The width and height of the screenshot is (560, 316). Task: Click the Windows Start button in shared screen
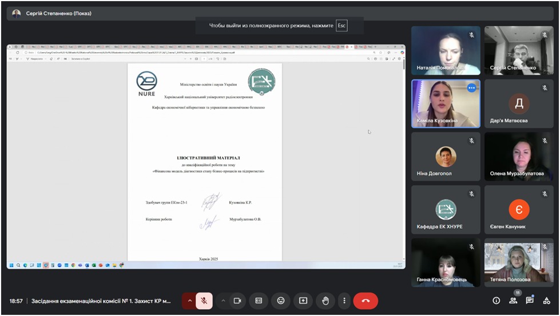click(x=11, y=265)
